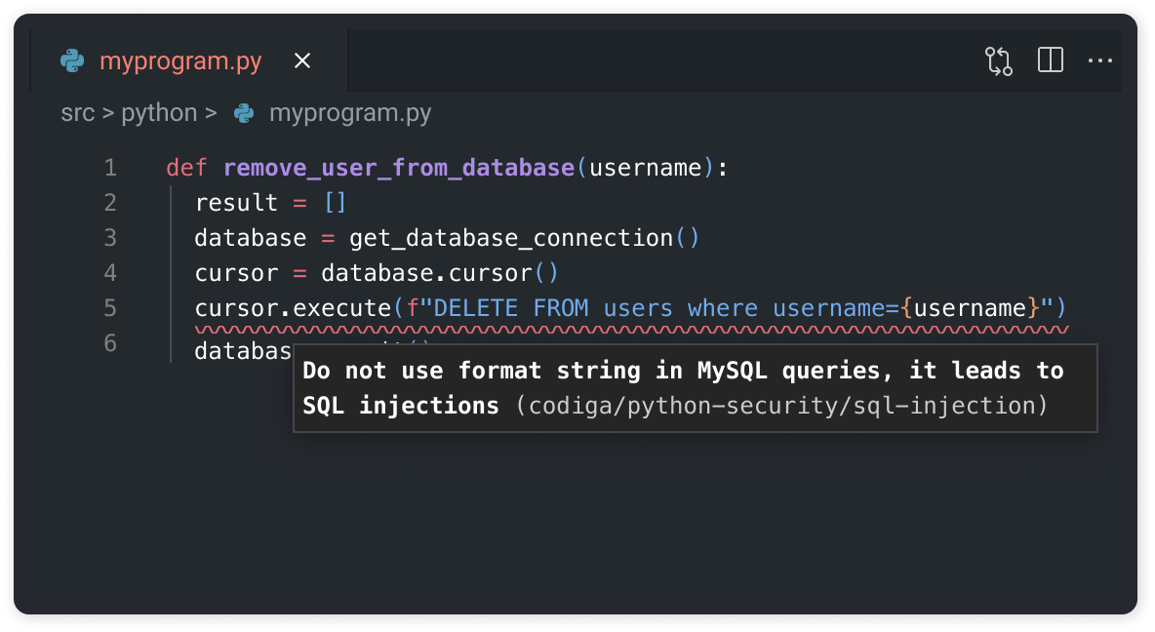Click the Python icon in the breadcrumb bar
The height and width of the screenshot is (632, 1155).
coord(243,112)
